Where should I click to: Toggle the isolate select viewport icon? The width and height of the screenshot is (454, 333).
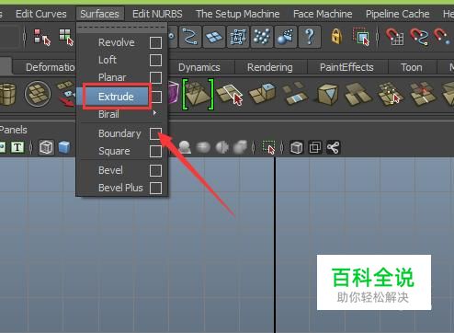[x=268, y=147]
